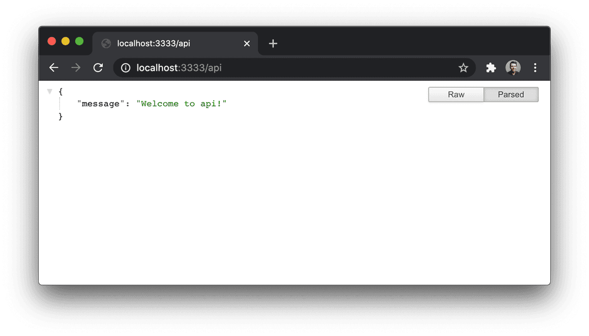Collapse the JSON object disclosure triangle

tap(50, 91)
